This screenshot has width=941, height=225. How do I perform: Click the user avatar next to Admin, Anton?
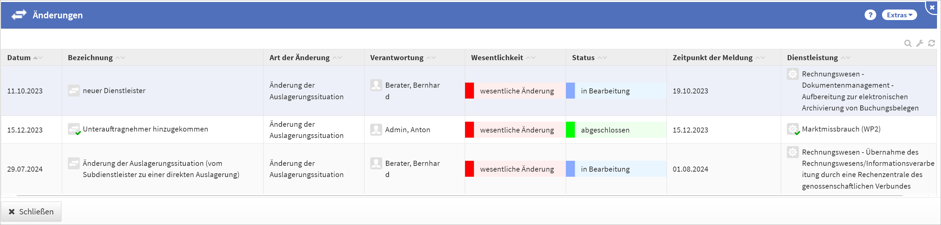pyautogui.click(x=376, y=129)
